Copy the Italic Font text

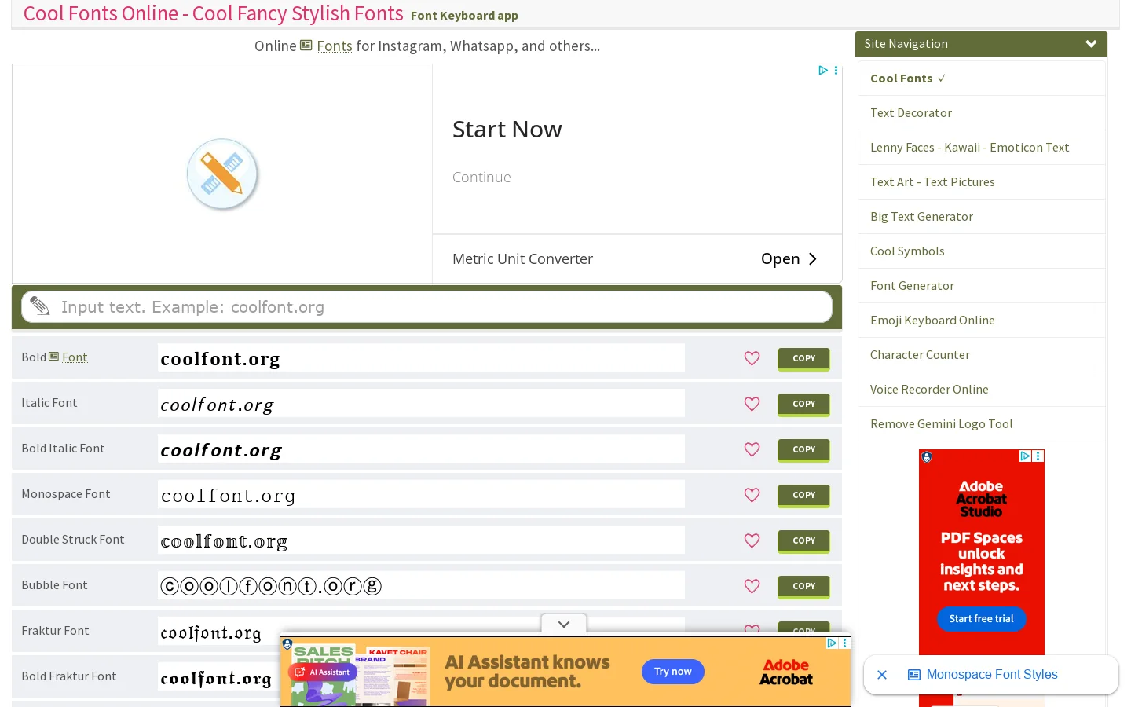[803, 404]
